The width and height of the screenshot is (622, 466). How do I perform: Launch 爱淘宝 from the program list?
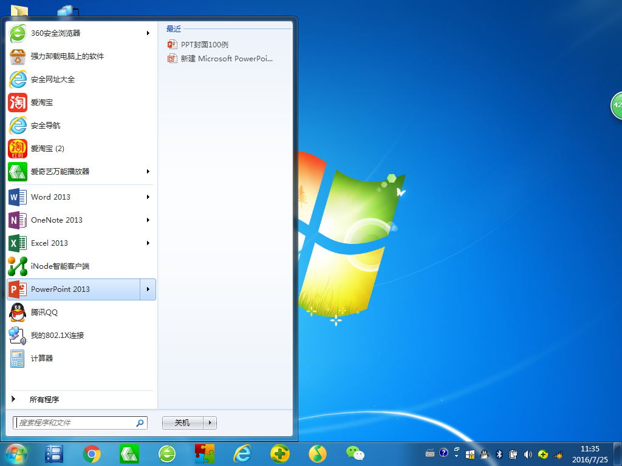point(81,102)
